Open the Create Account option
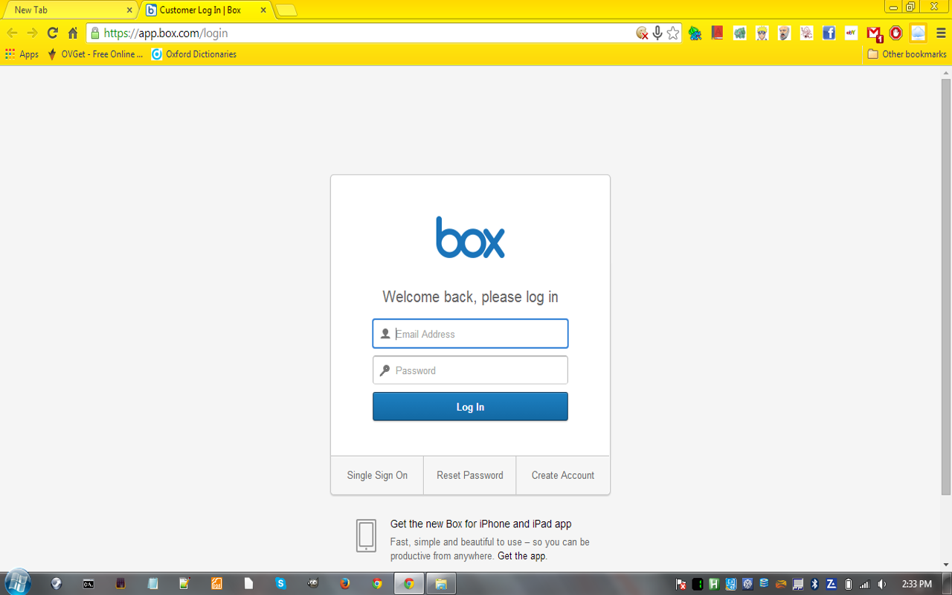Viewport: 952px width, 595px height. pyautogui.click(x=563, y=475)
